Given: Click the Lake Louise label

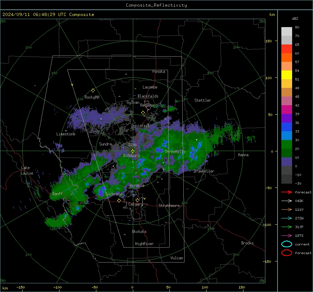Looking at the screenshot, I should pos(27,170).
